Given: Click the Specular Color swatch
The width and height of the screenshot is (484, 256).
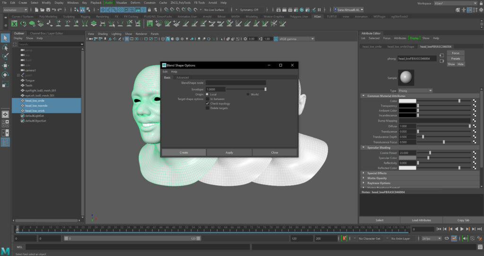Looking at the screenshot, I should coord(407,158).
